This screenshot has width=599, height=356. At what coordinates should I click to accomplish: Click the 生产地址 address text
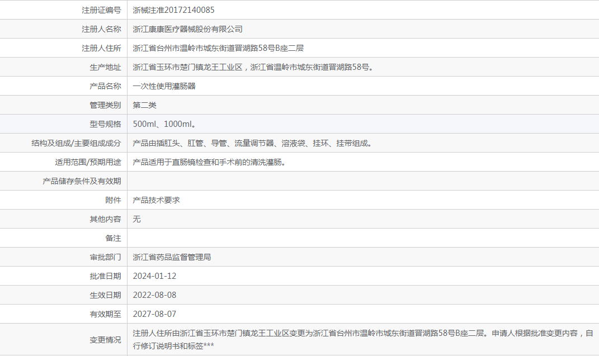point(253,67)
